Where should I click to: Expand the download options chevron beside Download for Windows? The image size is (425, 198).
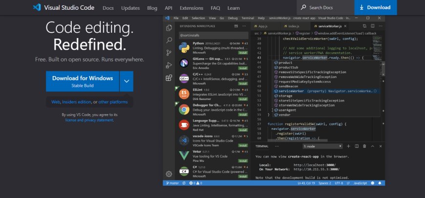(127, 81)
